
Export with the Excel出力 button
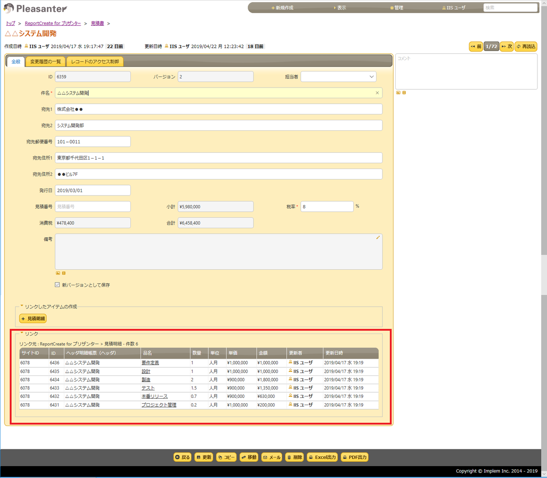322,457
